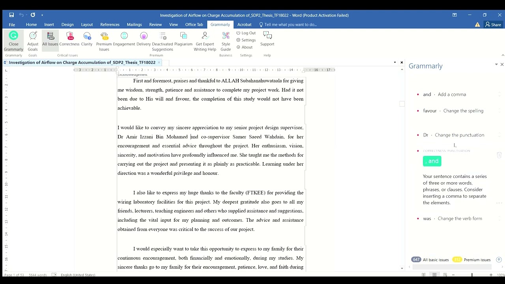Switch to the View tab
Image resolution: width=505 pixels, height=284 pixels.
(x=174, y=24)
